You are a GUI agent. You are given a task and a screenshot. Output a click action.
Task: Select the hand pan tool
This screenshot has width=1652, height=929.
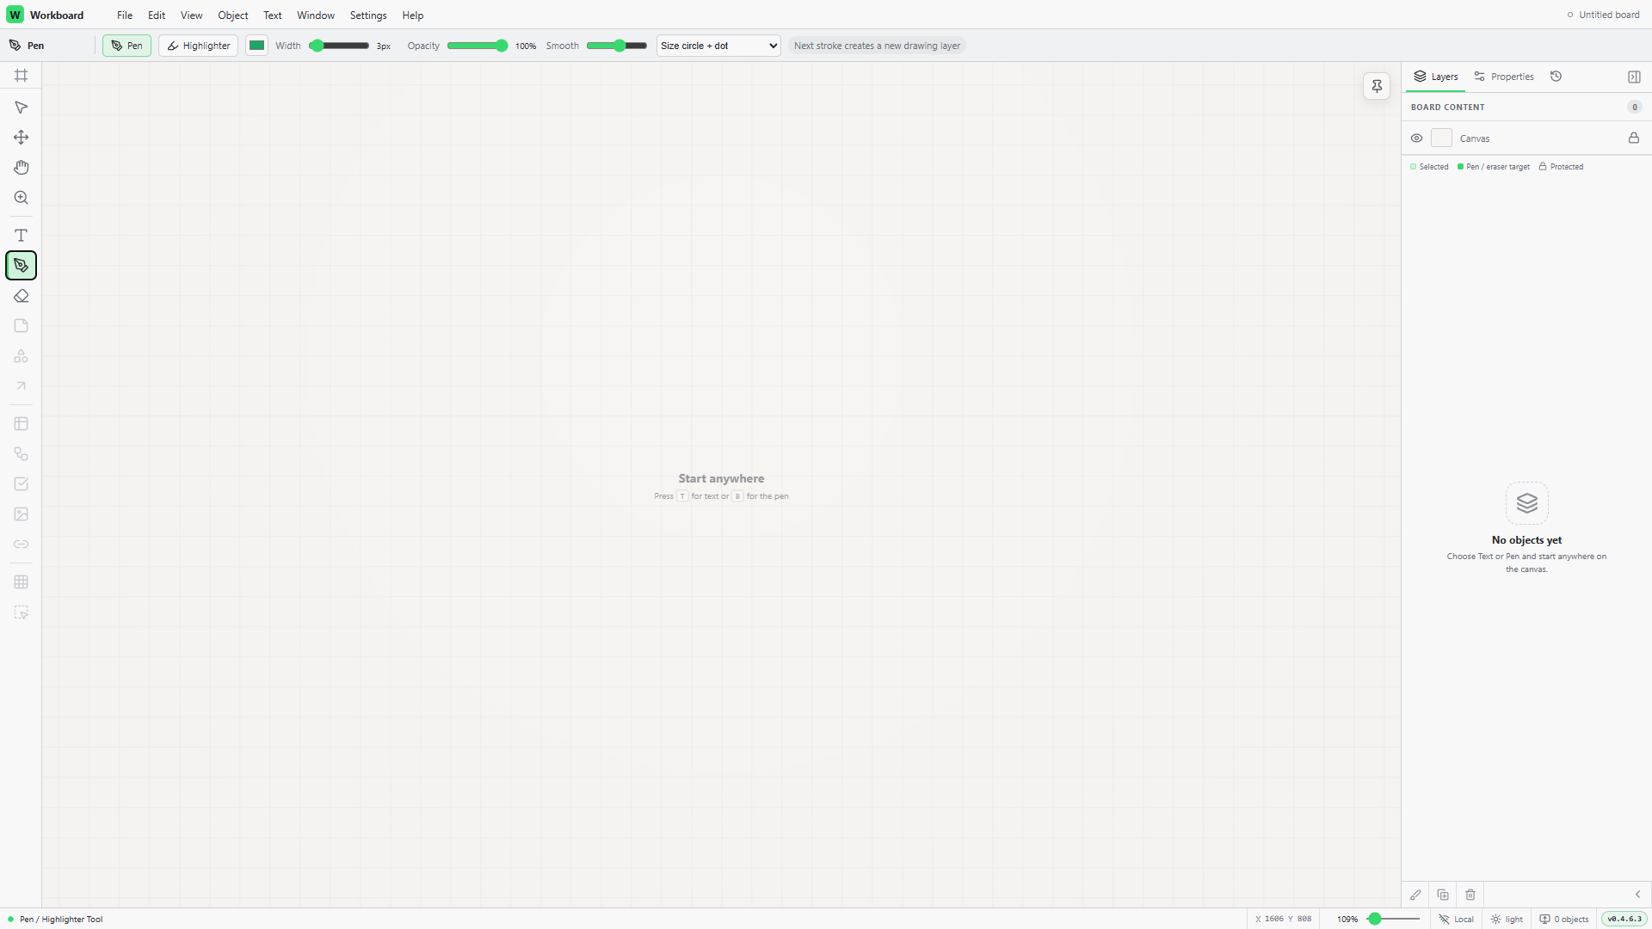pos(22,168)
